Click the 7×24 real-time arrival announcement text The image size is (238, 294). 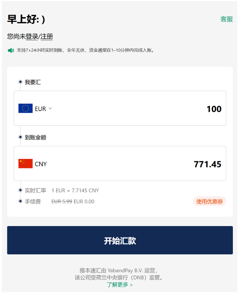[x=85, y=50]
